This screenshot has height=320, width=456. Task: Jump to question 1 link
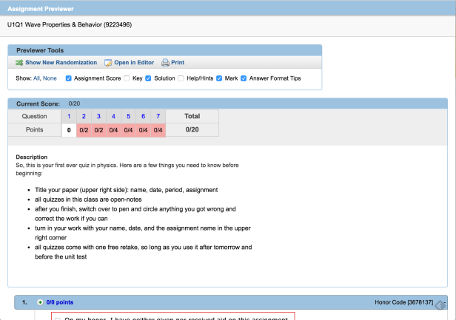[x=69, y=116]
